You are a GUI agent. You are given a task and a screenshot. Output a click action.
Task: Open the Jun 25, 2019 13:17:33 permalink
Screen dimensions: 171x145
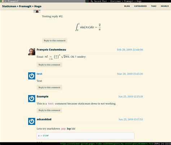[x=131, y=119]
